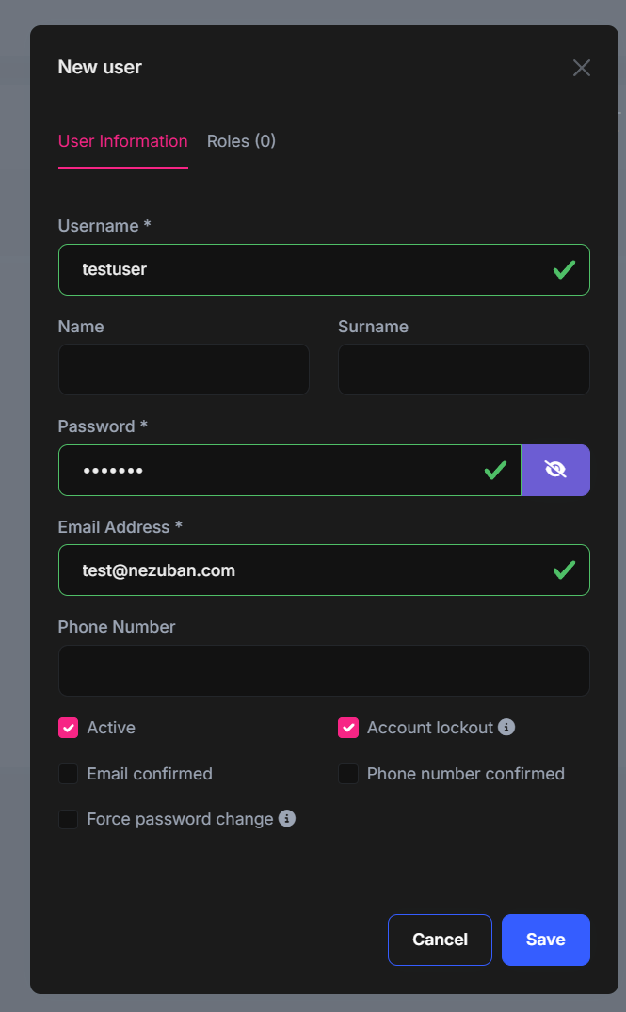Click the Username field containing testuser
The height and width of the screenshot is (1012, 626).
click(x=301, y=270)
